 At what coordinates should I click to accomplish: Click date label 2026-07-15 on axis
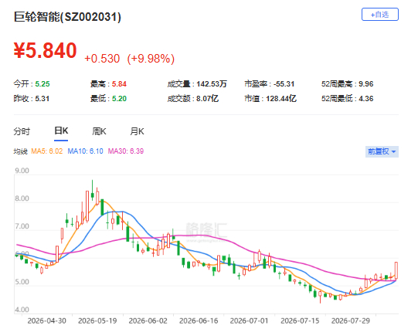click(300, 321)
